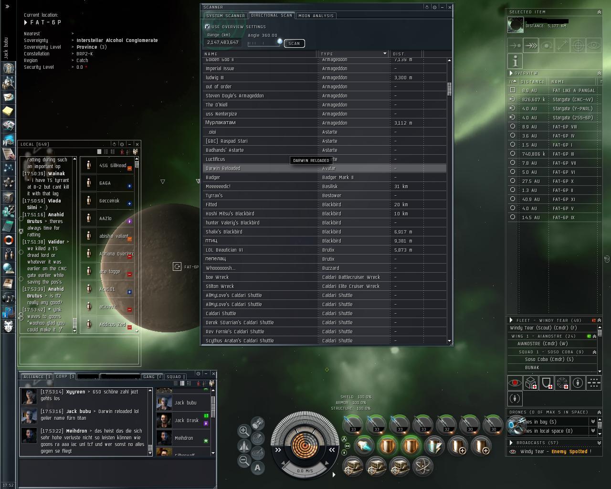Viewport: 611px width, 489px height.
Task: Toggle the minus button left of module rack
Action: [348, 446]
